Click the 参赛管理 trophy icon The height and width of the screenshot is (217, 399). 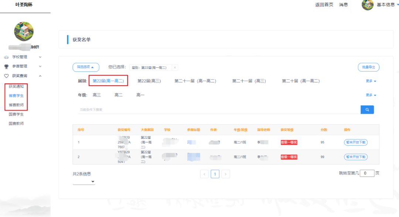6,67
